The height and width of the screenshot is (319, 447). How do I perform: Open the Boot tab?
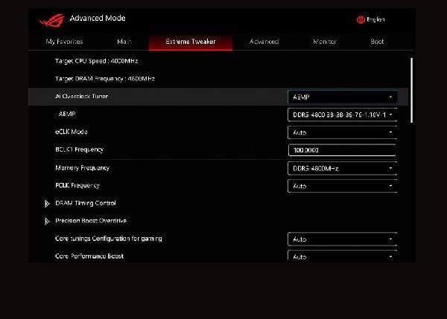(377, 42)
